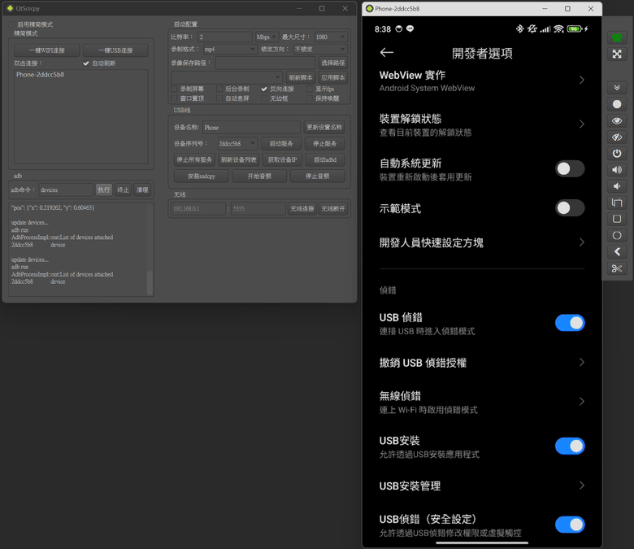Click the Bluetooth icon in the phone status bar
Screen dimensions: 634x549
click(x=519, y=28)
